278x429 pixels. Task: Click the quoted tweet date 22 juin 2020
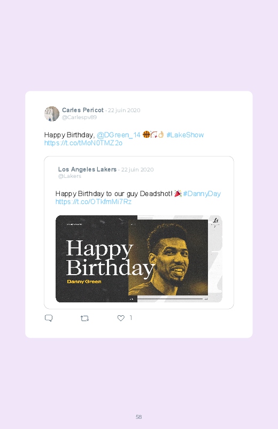pyautogui.click(x=137, y=170)
